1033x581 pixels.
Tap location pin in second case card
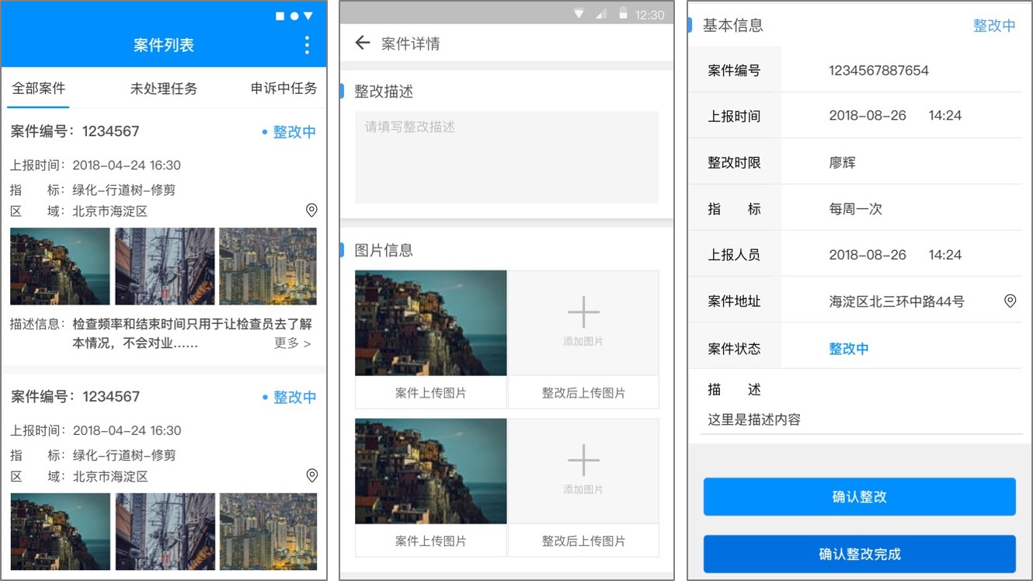311,475
